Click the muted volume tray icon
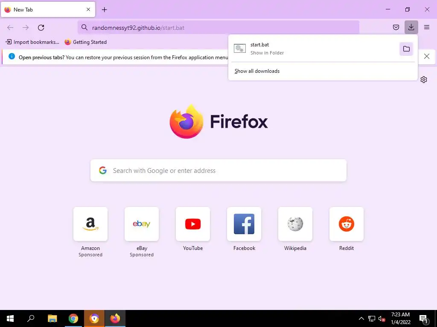 (x=382, y=318)
